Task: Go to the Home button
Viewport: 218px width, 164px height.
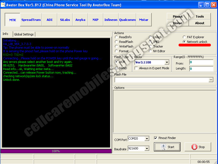Action: [x=178, y=23]
